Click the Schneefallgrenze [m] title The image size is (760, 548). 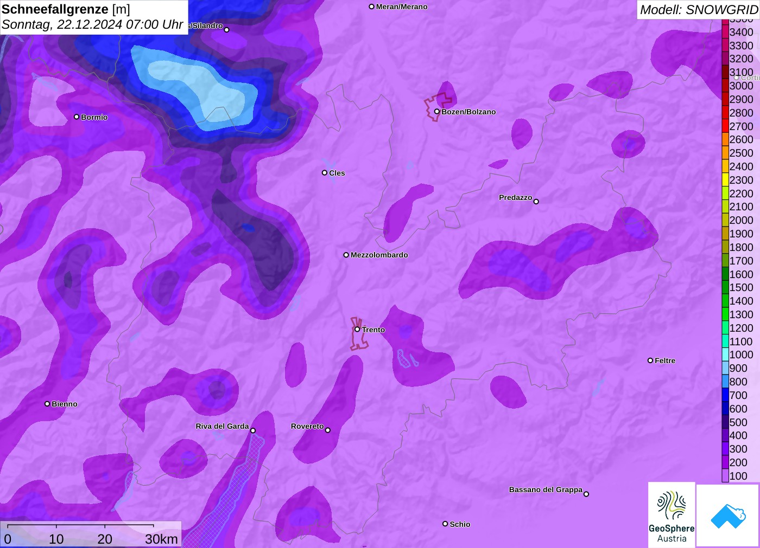pos(66,9)
